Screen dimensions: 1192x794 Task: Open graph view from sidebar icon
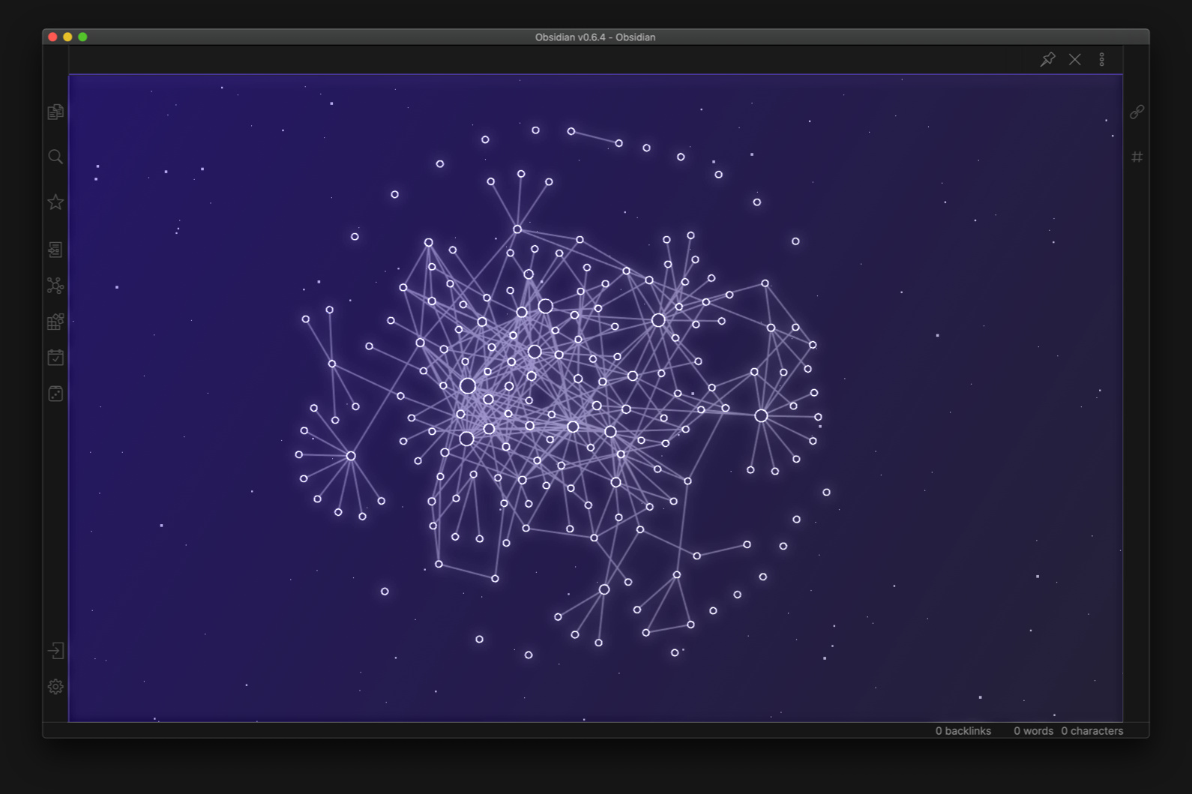pyautogui.click(x=55, y=286)
